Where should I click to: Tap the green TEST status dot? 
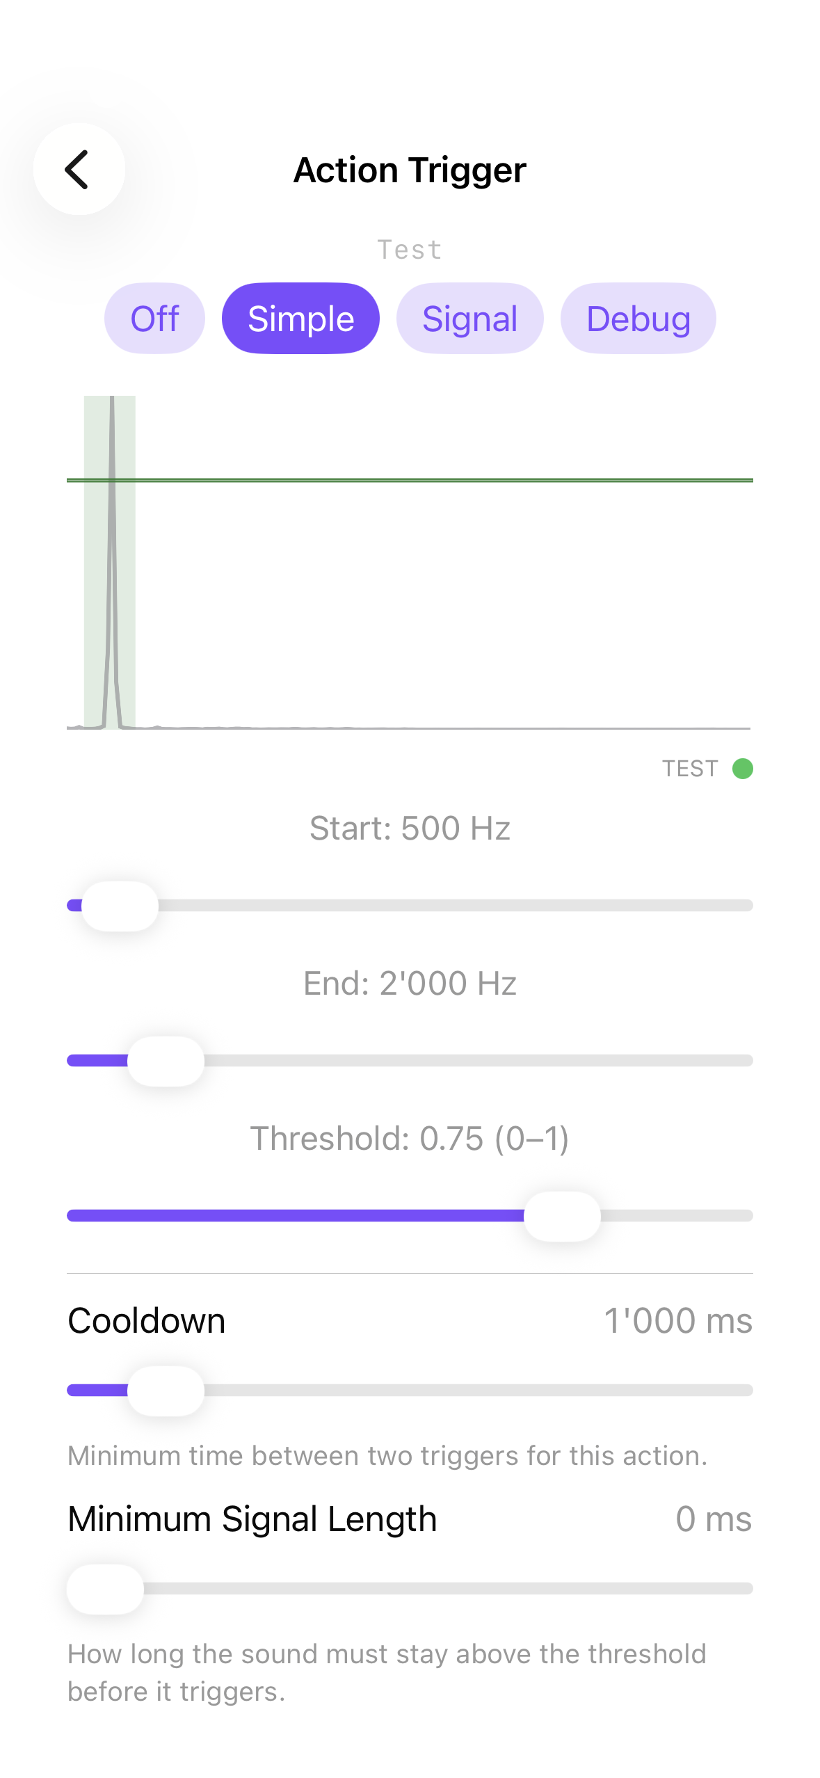(x=742, y=769)
